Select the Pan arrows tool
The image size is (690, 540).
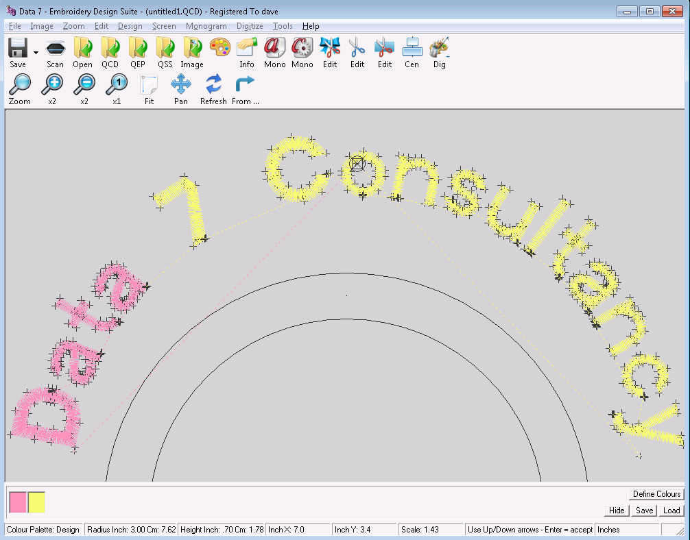181,84
